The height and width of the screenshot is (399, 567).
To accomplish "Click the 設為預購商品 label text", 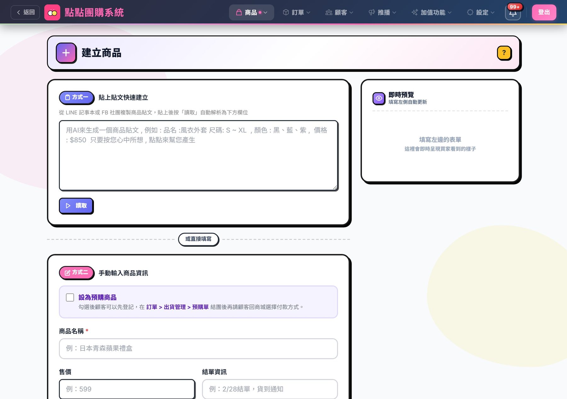I will tap(97, 297).
